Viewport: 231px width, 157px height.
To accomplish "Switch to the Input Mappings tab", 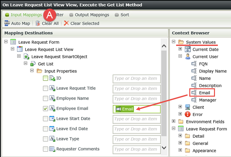I will pos(23,15).
